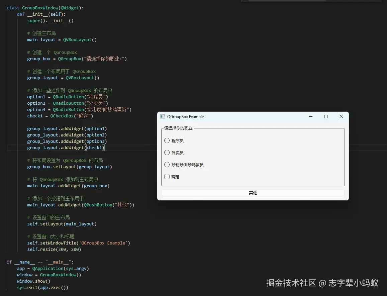Click the # 将 QGroupBox 添加到主布局中 comment
The height and width of the screenshot is (296, 387).
pos(63,180)
